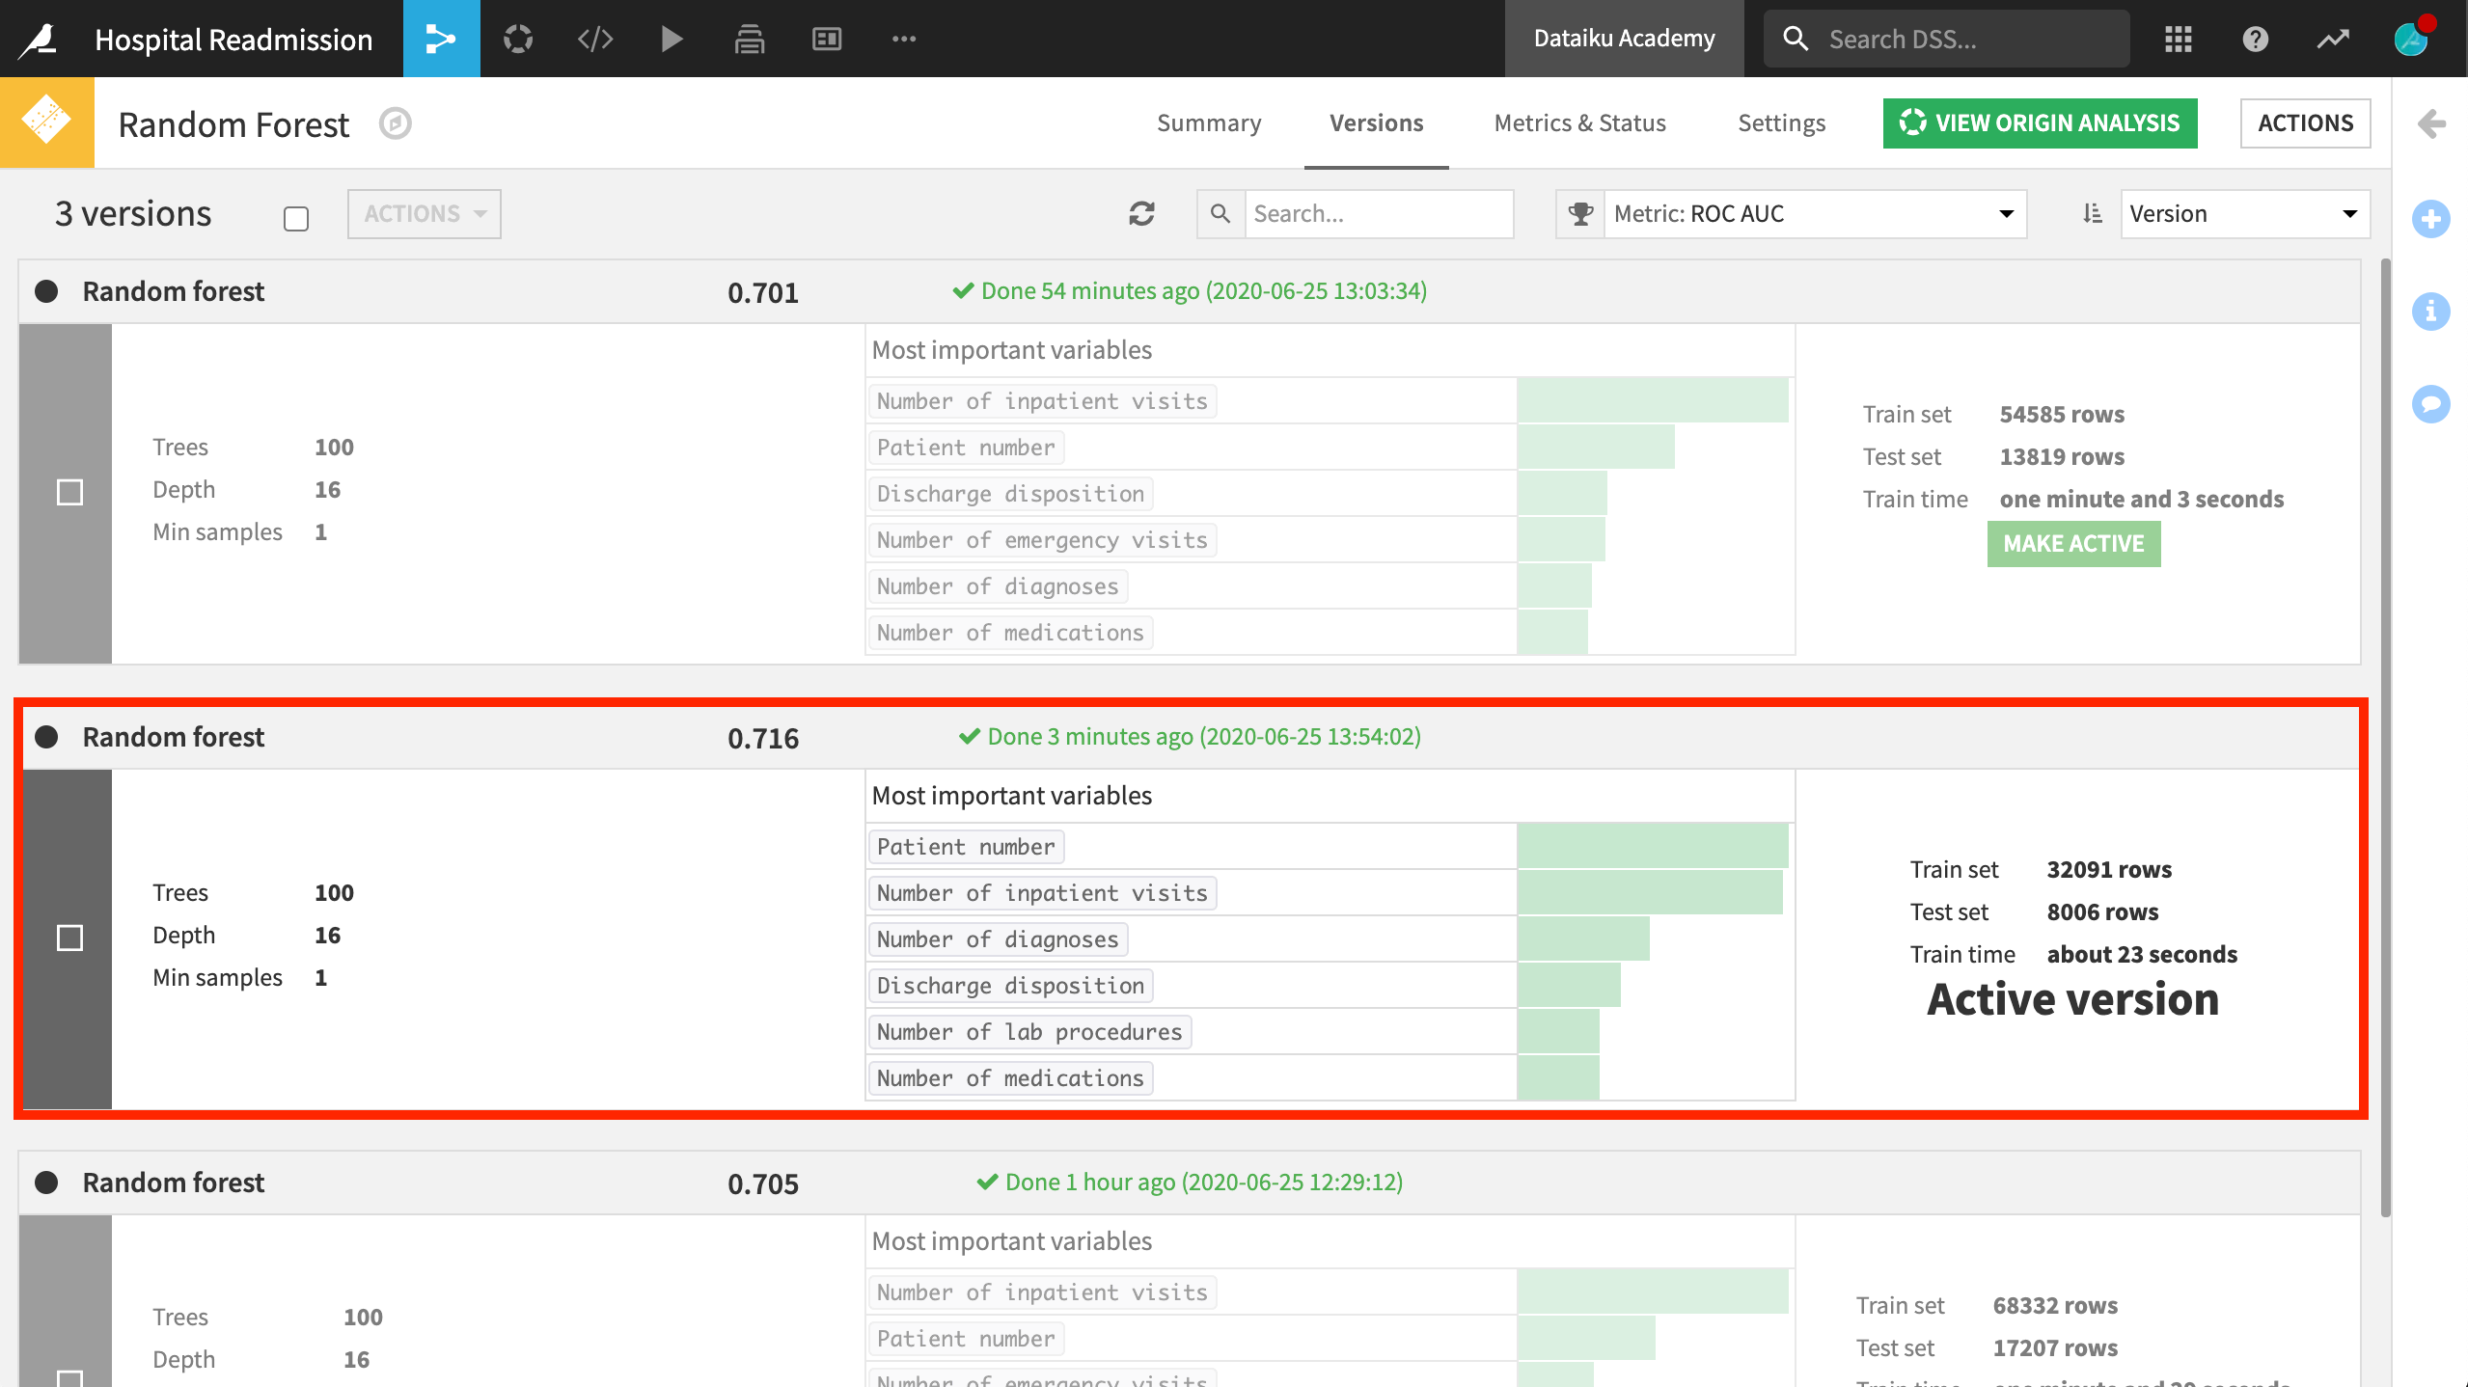Open the stacked layers print icon
This screenshot has width=2468, height=1387.
[750, 39]
